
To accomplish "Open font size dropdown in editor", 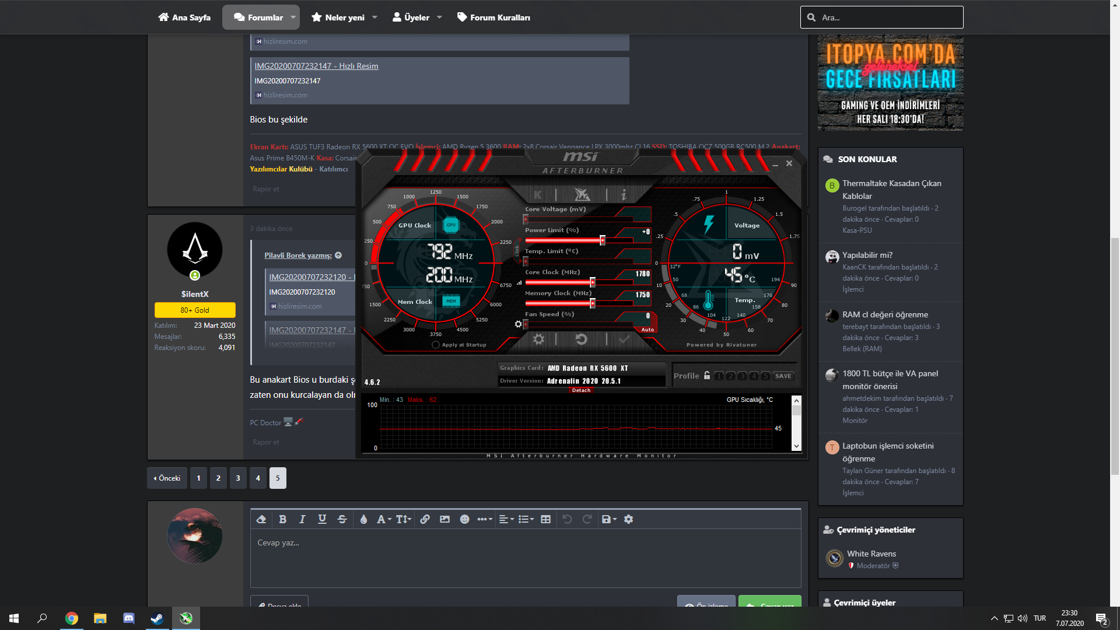I will (404, 519).
